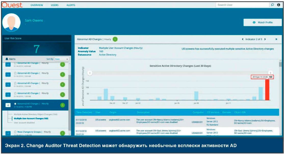This screenshot has height=154, width=284.
Task: Click the tall bar near Dec 20
Action: [106, 94]
